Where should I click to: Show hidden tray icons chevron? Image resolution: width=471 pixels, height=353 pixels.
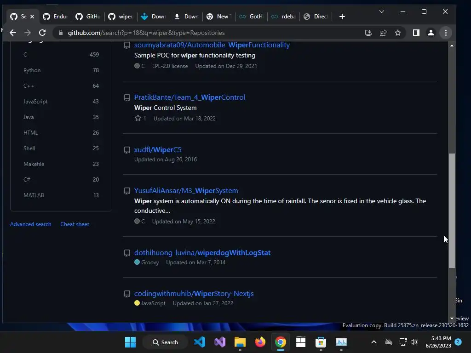373,342
